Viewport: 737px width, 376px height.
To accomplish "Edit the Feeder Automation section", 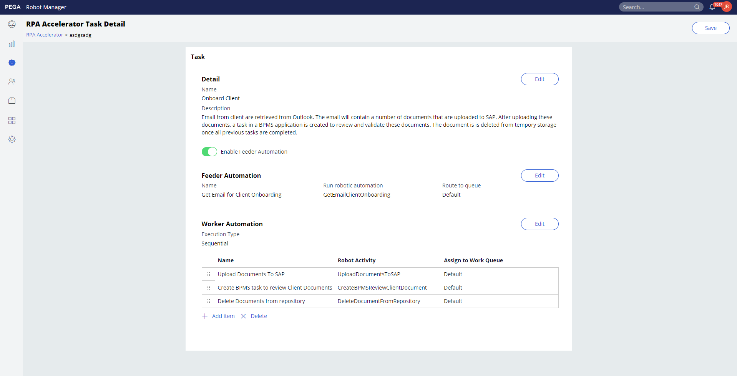I will click(540, 176).
